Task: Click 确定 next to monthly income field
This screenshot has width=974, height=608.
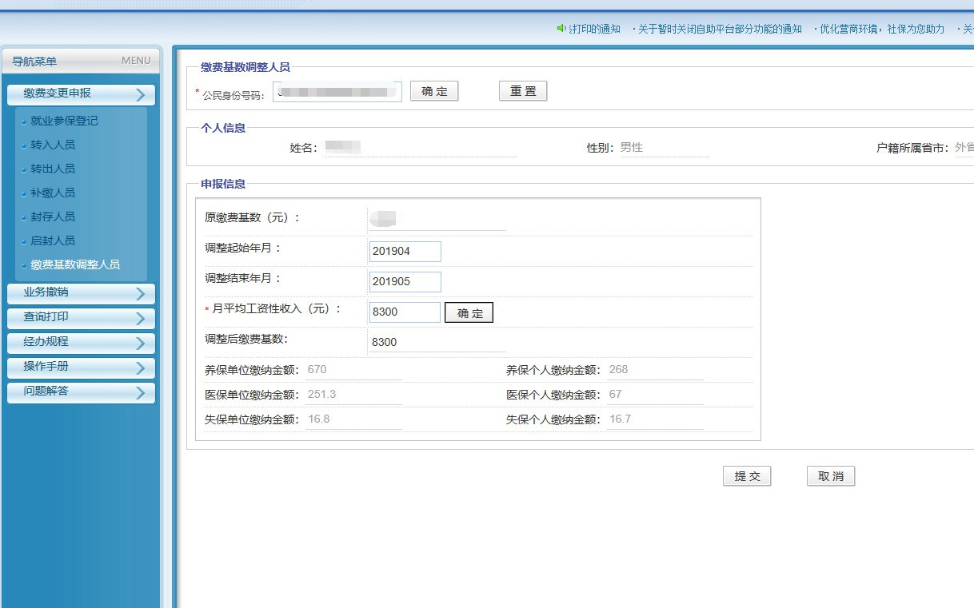Action: click(x=469, y=312)
